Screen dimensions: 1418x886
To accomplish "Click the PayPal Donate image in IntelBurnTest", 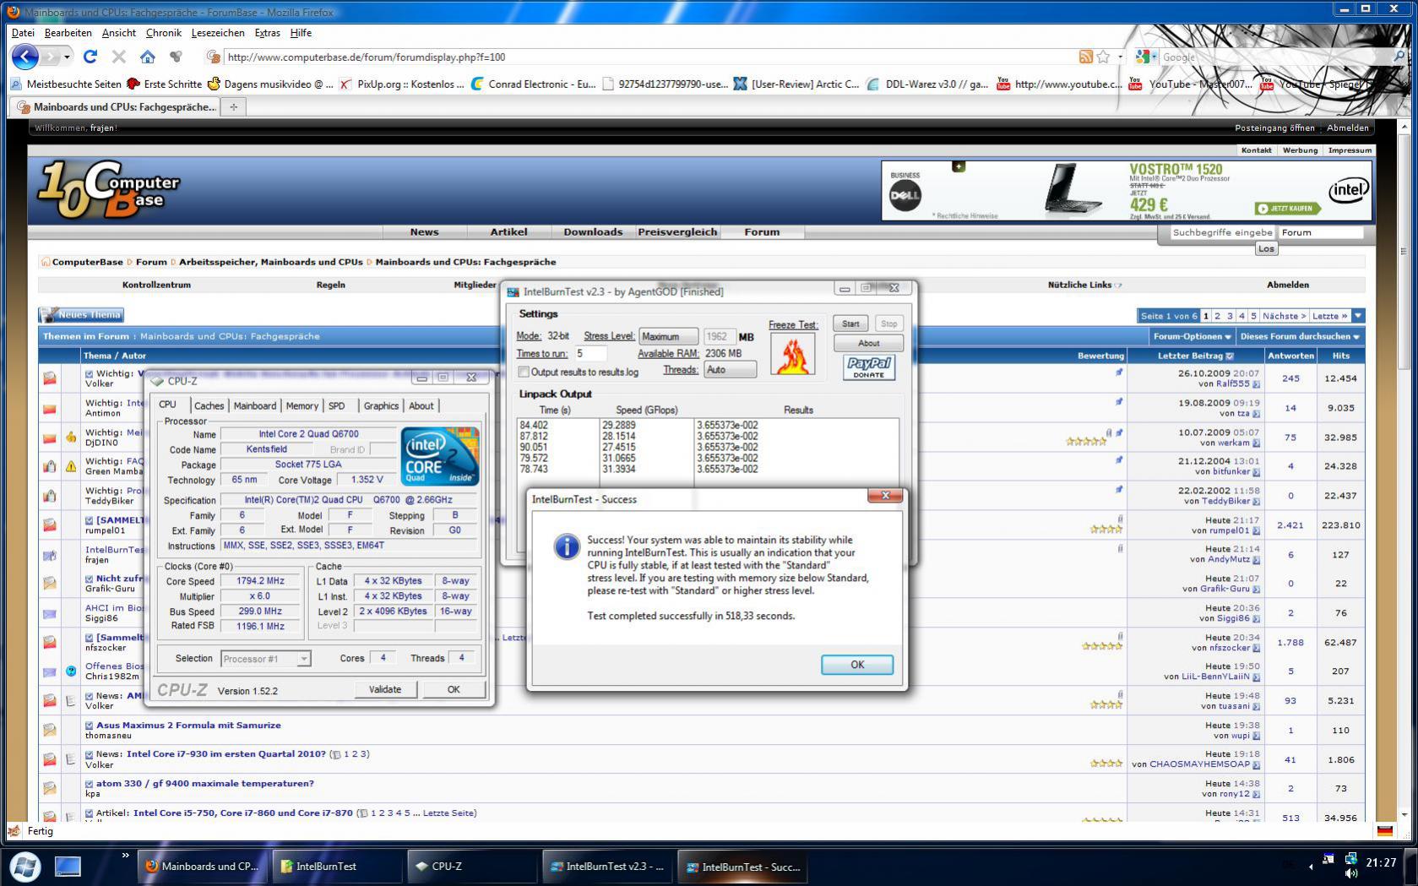I will click(x=869, y=367).
